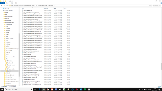Go up one folder level
This screenshot has width=162, height=91.
8,6
